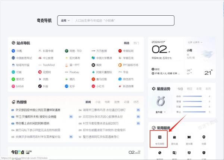Switch site navigation to 精选 tab
Image resolution: width=224 pixels, height=160 pixels.
pyautogui.click(x=127, y=43)
